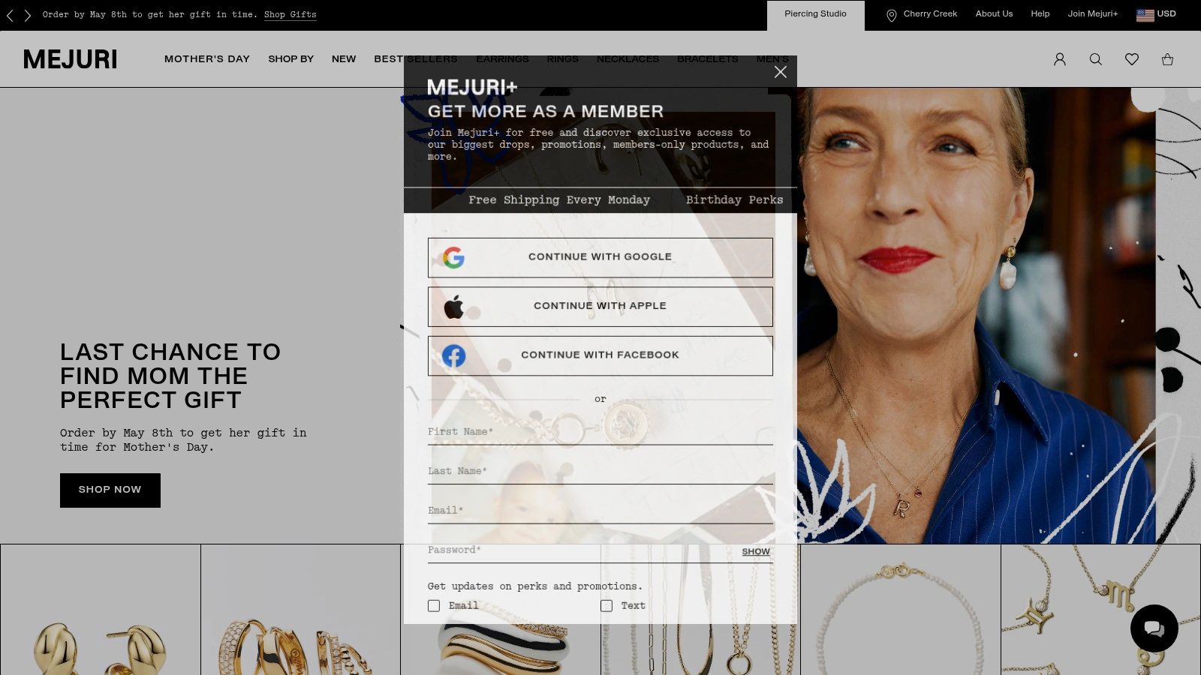This screenshot has height=675, width=1201.
Task: Open the shopping bag icon
Action: point(1167,59)
